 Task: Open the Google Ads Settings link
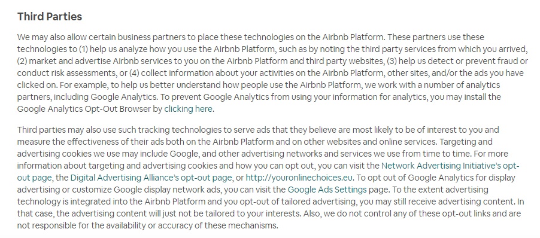327,190
